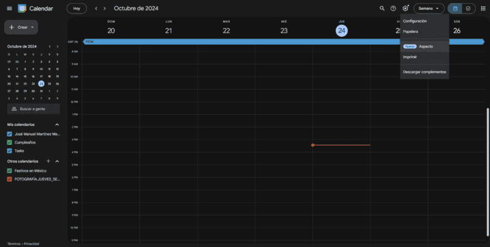Image resolution: width=490 pixels, height=247 pixels.
Task: Select Saturday 26 in the week header
Action: (x=456, y=31)
